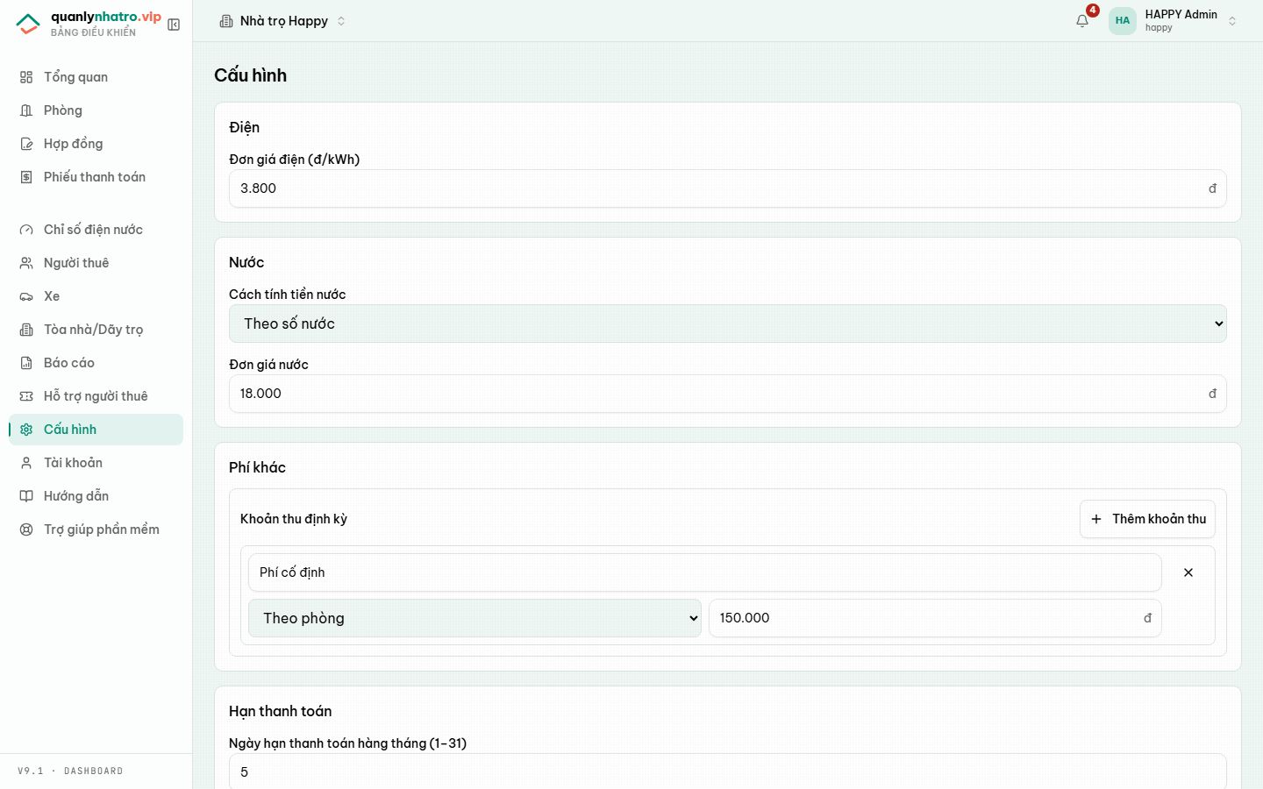Click the Cấu hình page heading
This screenshot has height=789, width=1263.
251,75
